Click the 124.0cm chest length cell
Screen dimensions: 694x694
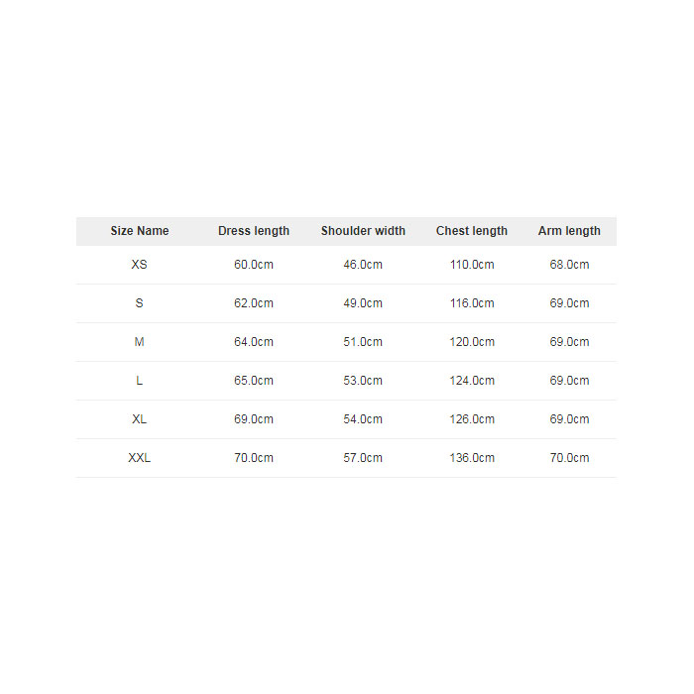(472, 381)
